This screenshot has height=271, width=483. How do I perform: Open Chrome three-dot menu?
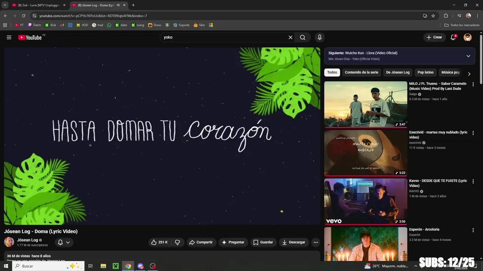478,16
